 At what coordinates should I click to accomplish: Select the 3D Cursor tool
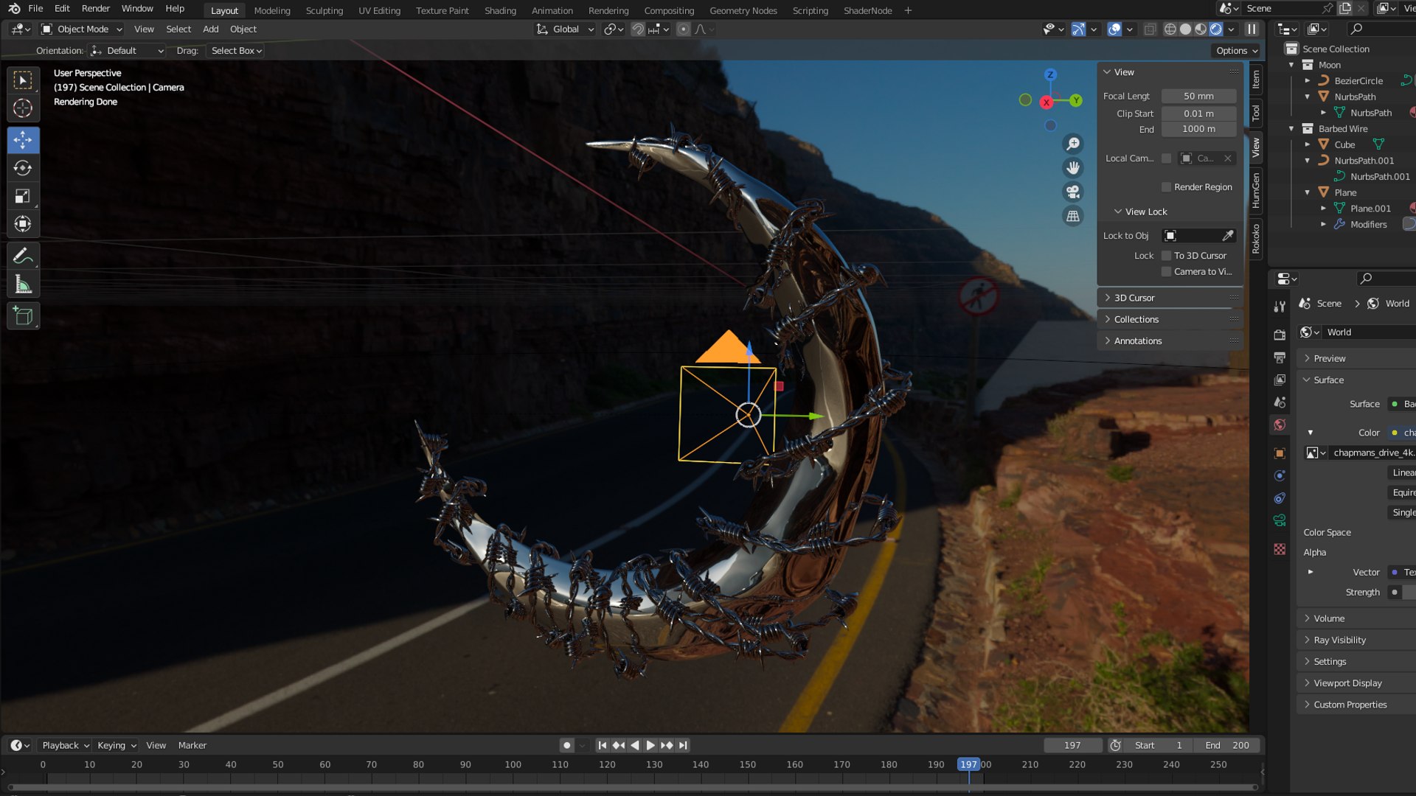click(23, 108)
